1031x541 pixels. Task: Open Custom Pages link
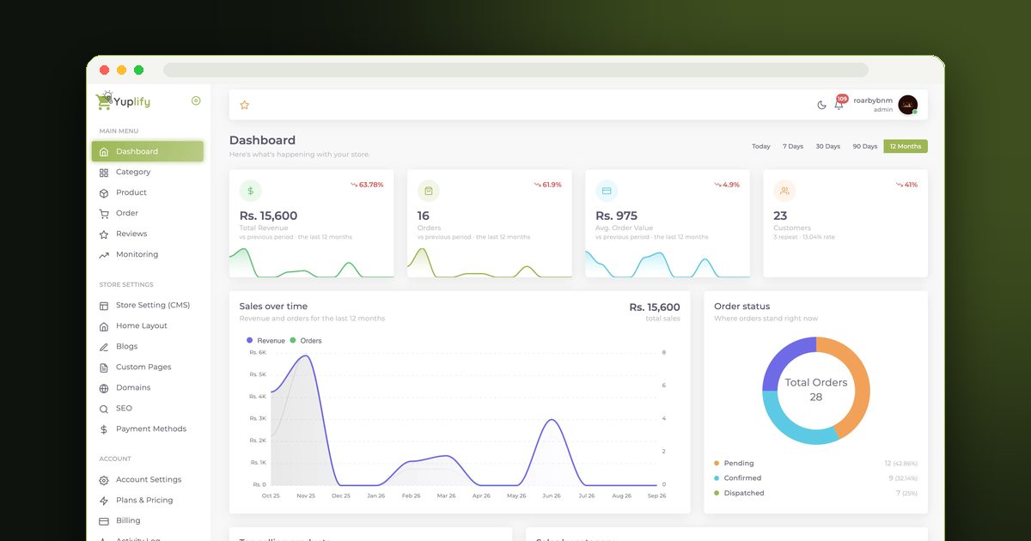[x=148, y=367]
